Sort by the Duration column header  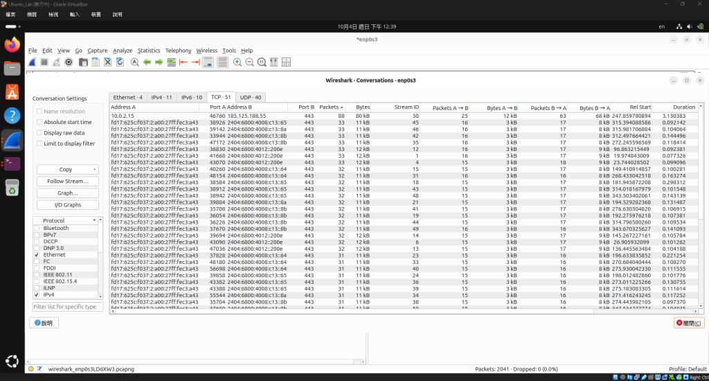[674, 107]
